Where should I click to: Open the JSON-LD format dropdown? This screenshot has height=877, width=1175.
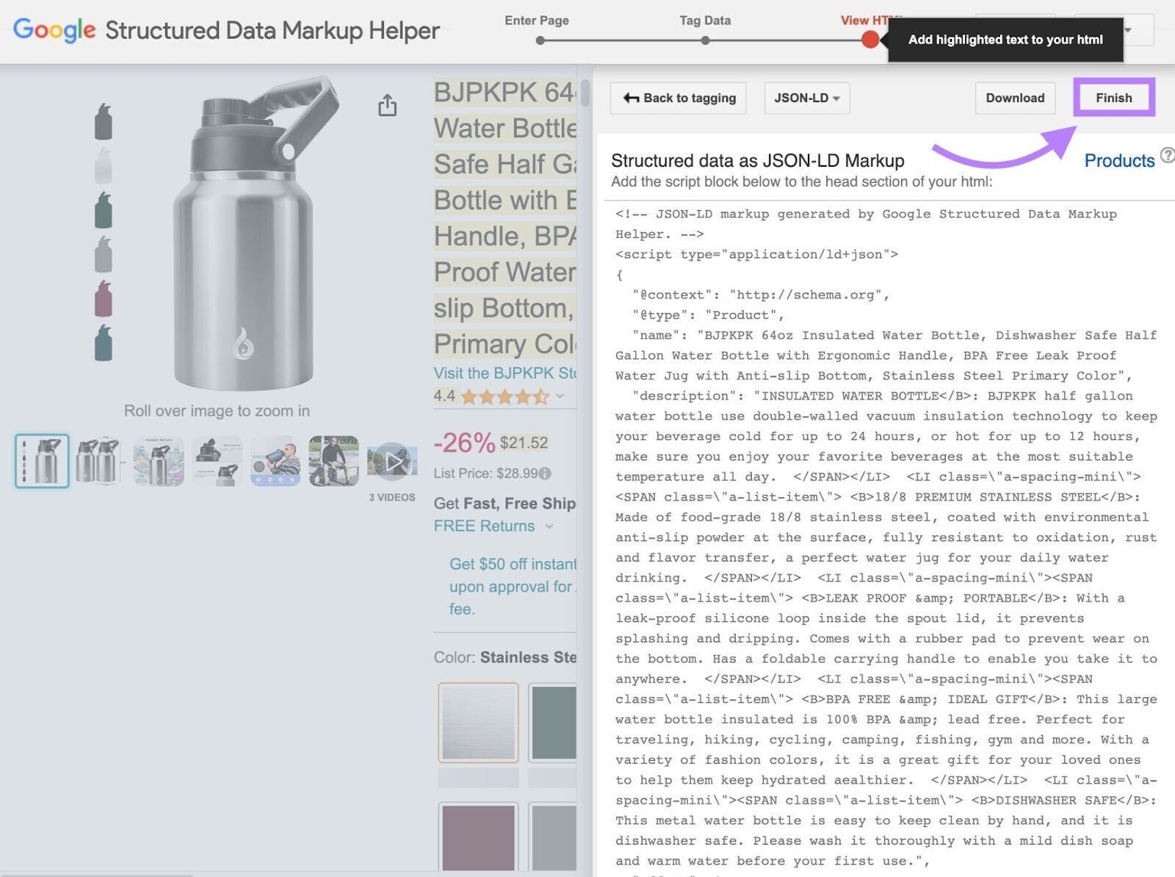click(x=806, y=98)
